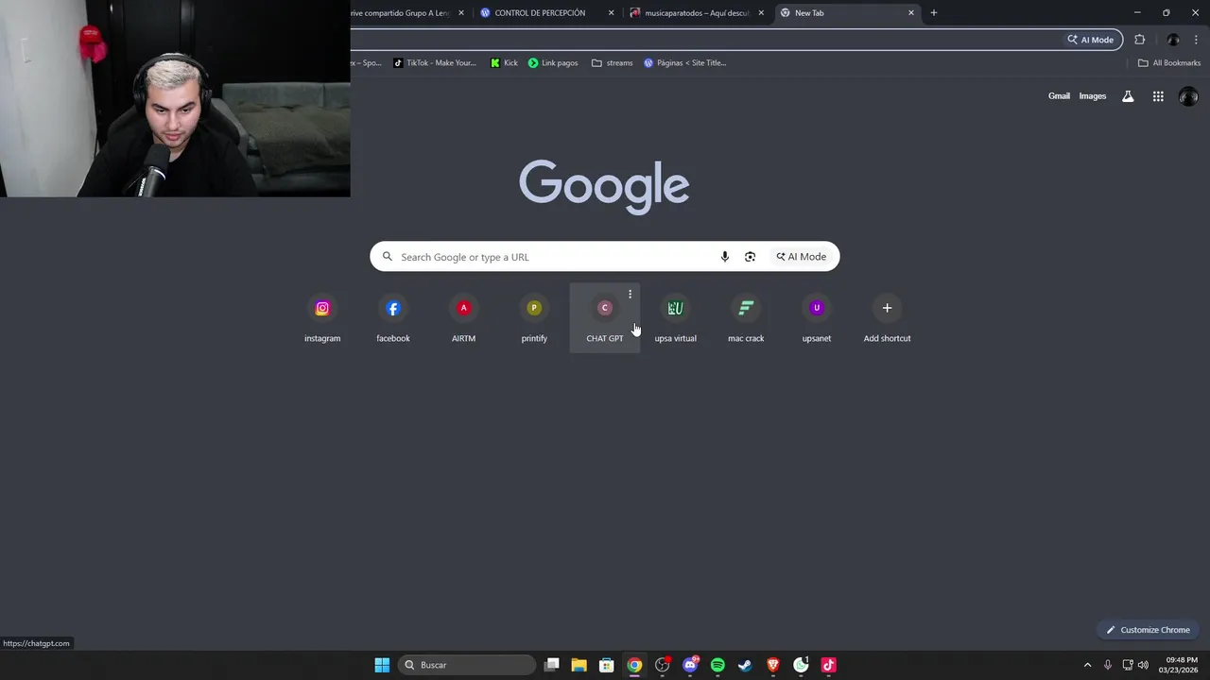Open the instagram shortcut
Image resolution: width=1210 pixels, height=680 pixels.
(322, 318)
